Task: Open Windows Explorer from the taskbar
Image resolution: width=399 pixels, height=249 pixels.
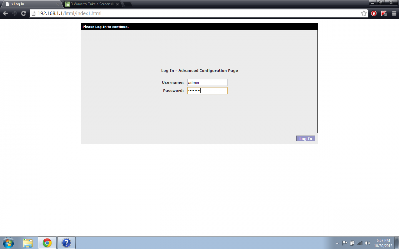Action: (28, 243)
